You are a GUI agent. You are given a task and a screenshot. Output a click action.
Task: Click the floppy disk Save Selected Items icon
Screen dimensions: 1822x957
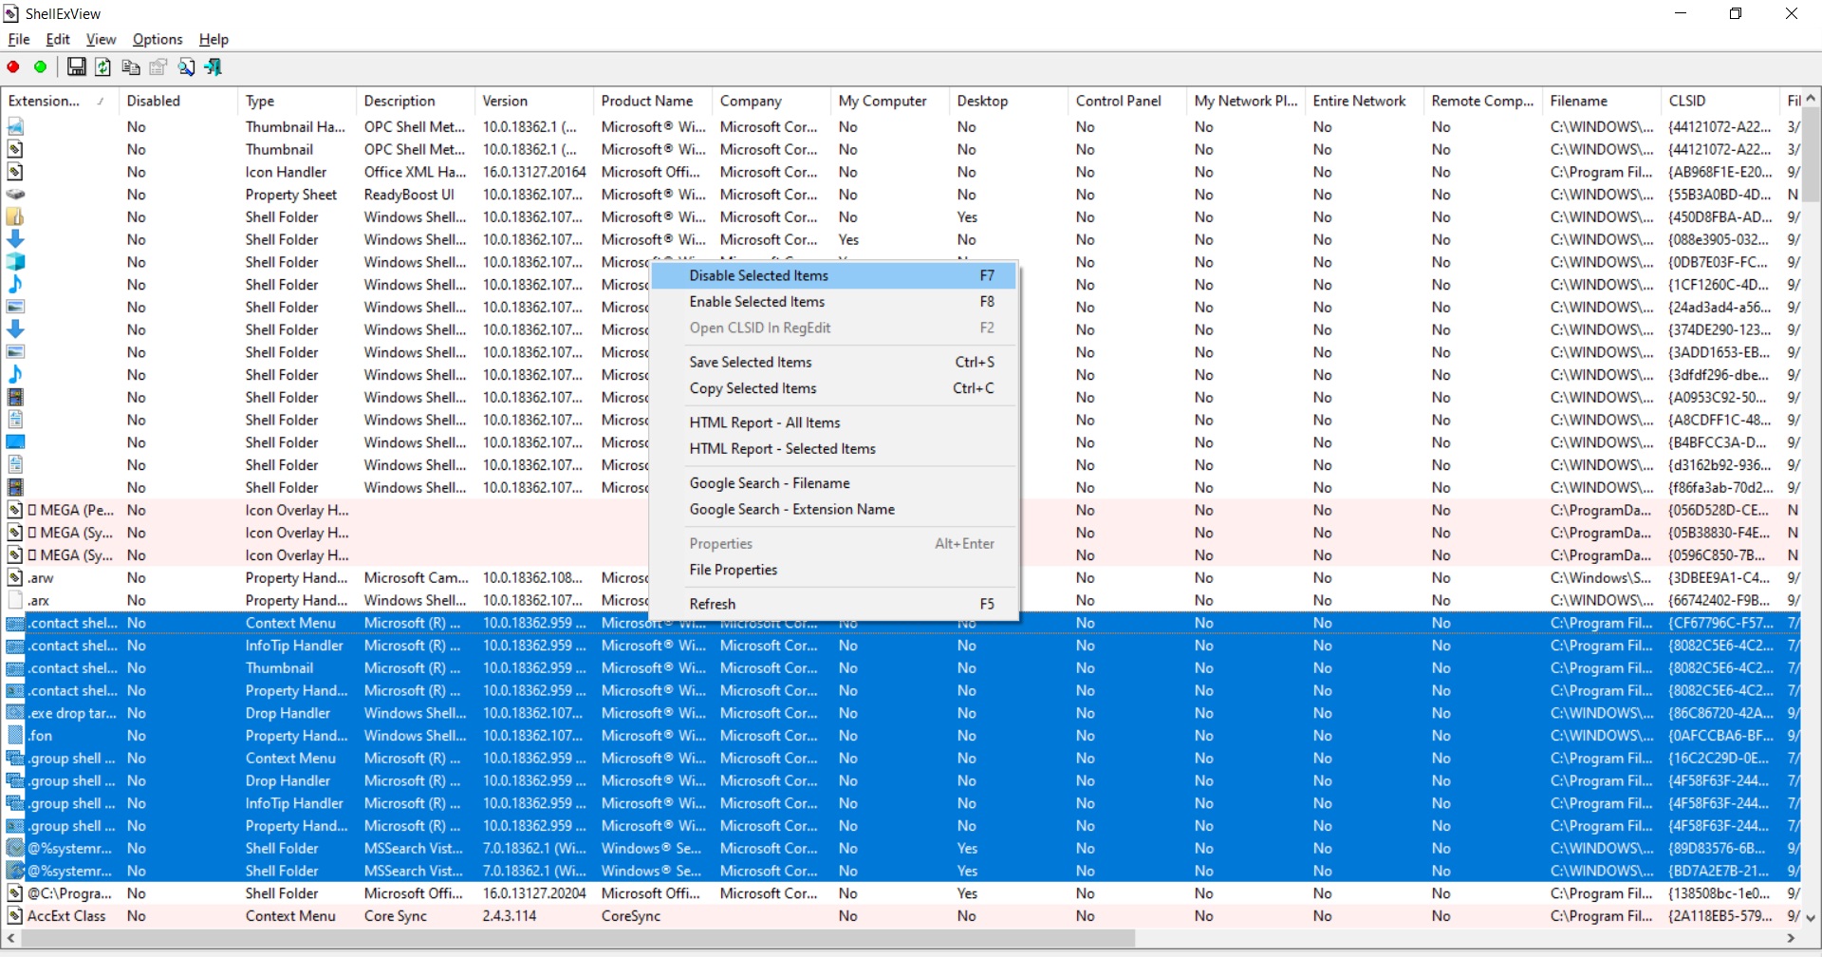[x=76, y=66]
